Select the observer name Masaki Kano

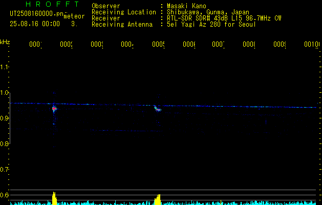pos(186,6)
